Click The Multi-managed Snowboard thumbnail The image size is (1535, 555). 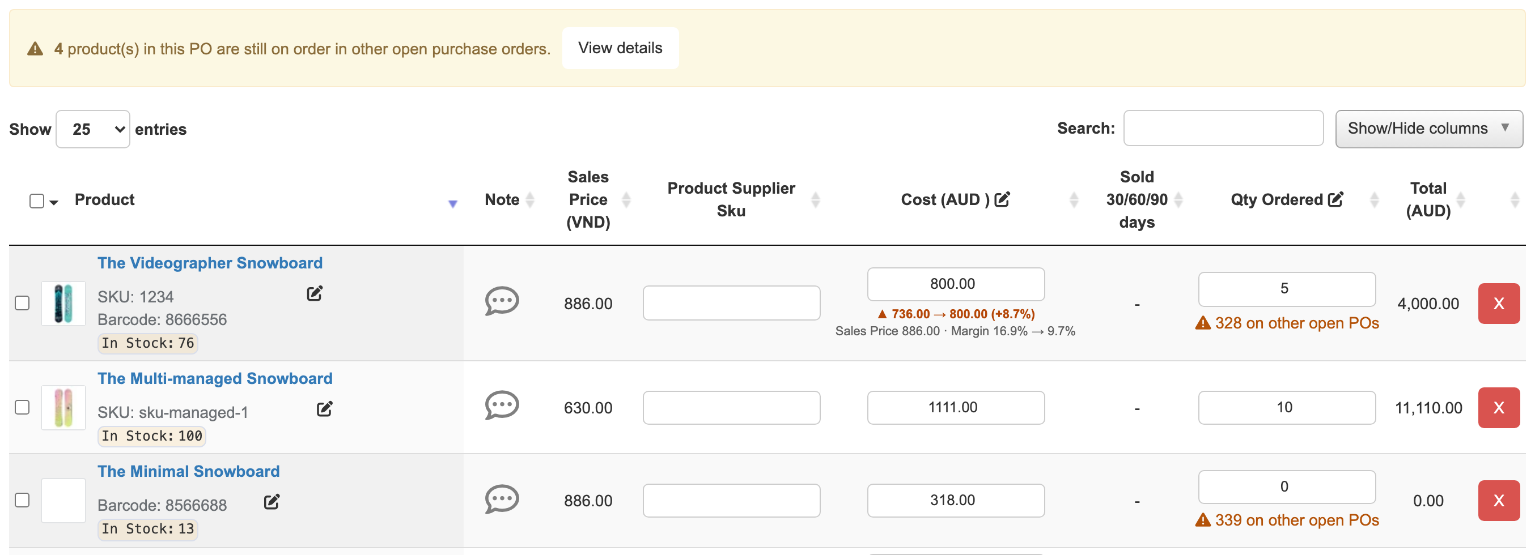tap(63, 407)
